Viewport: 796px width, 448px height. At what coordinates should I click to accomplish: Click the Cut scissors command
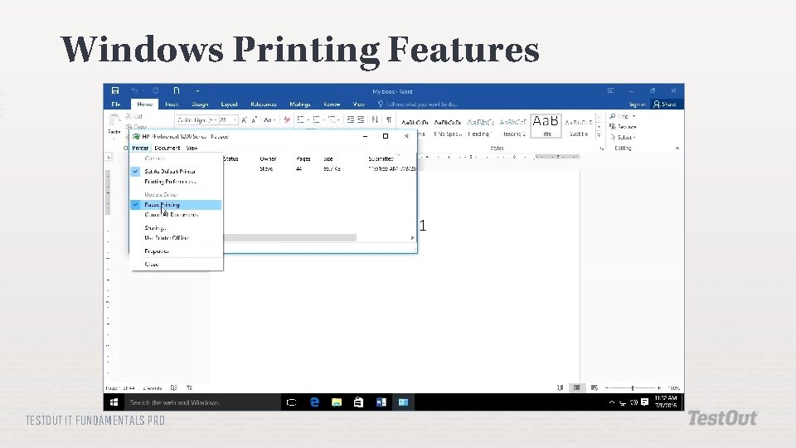pyautogui.click(x=134, y=116)
